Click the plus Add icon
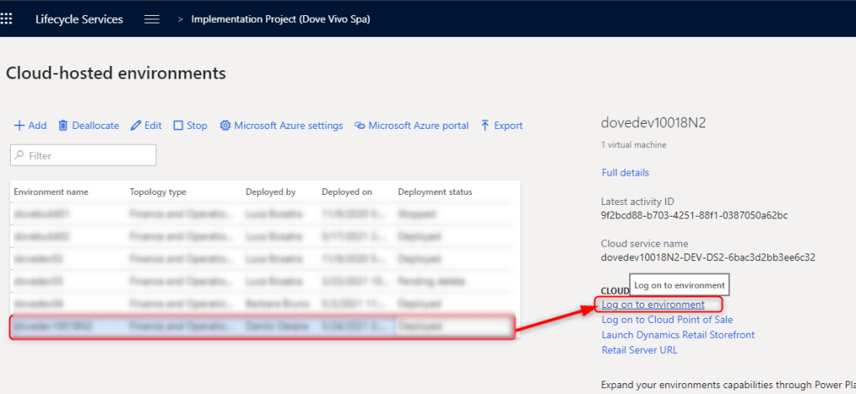The image size is (856, 394). pyautogui.click(x=19, y=125)
